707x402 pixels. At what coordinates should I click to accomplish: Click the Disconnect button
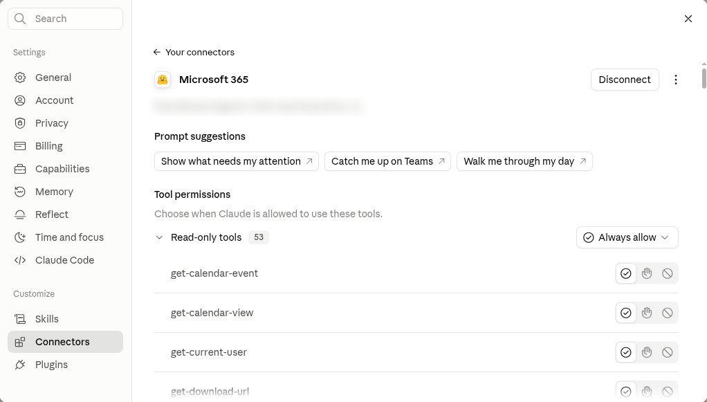tap(625, 80)
